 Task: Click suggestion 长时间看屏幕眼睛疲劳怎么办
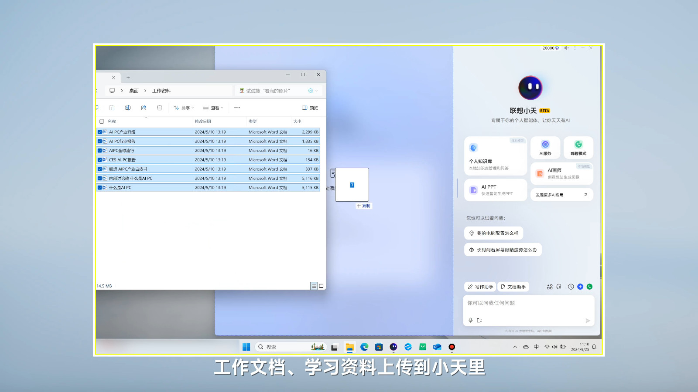coord(503,250)
